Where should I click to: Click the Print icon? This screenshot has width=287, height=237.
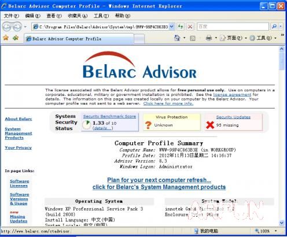point(209,38)
